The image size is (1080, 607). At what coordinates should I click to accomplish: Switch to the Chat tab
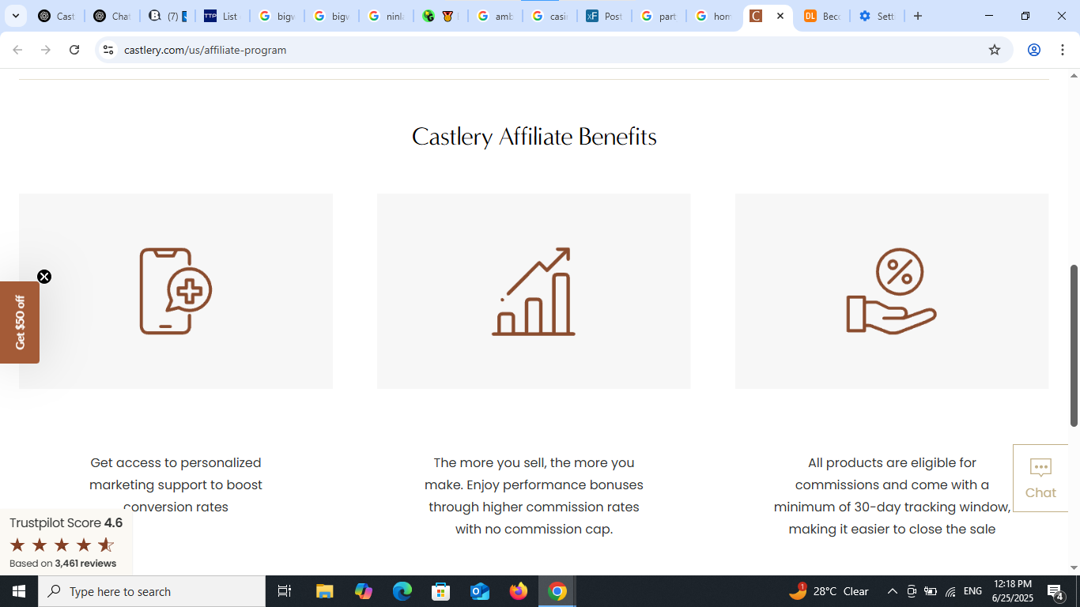tap(111, 16)
